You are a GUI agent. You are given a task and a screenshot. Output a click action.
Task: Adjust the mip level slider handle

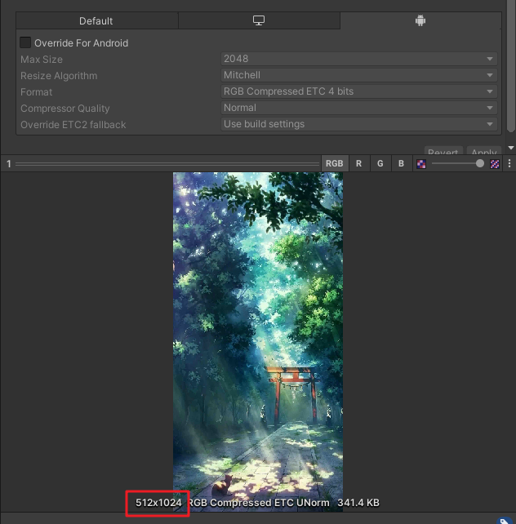pyautogui.click(x=480, y=163)
